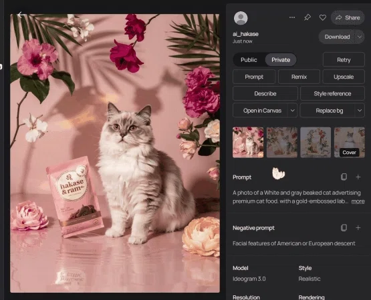Set visibility to Private
Screen dimensions: 371x300
tap(281, 60)
